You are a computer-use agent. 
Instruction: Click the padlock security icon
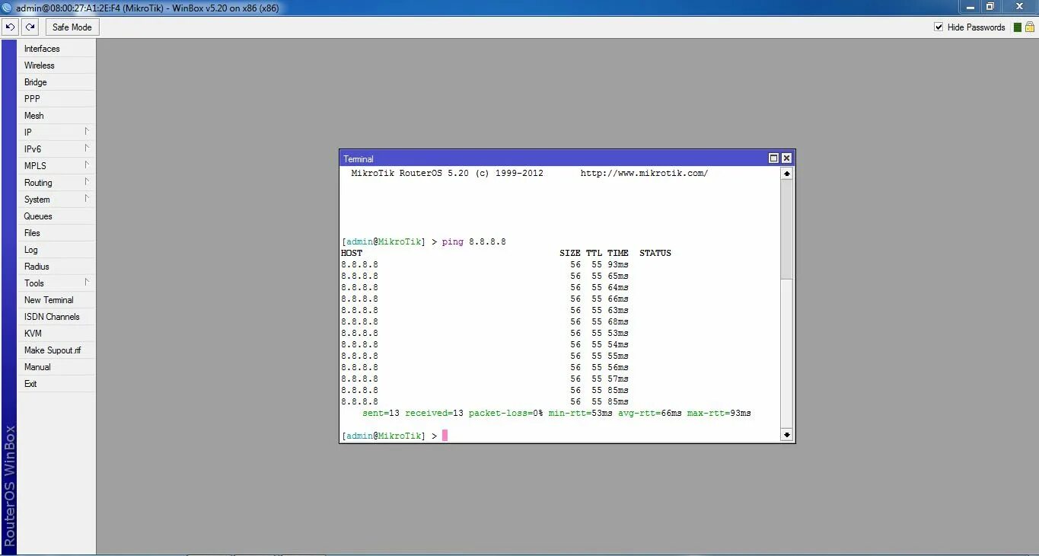(x=1029, y=27)
